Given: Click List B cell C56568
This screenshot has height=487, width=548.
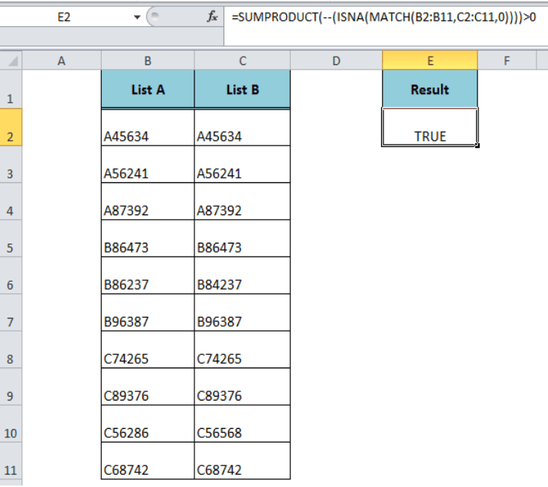Looking at the screenshot, I should click(x=243, y=423).
